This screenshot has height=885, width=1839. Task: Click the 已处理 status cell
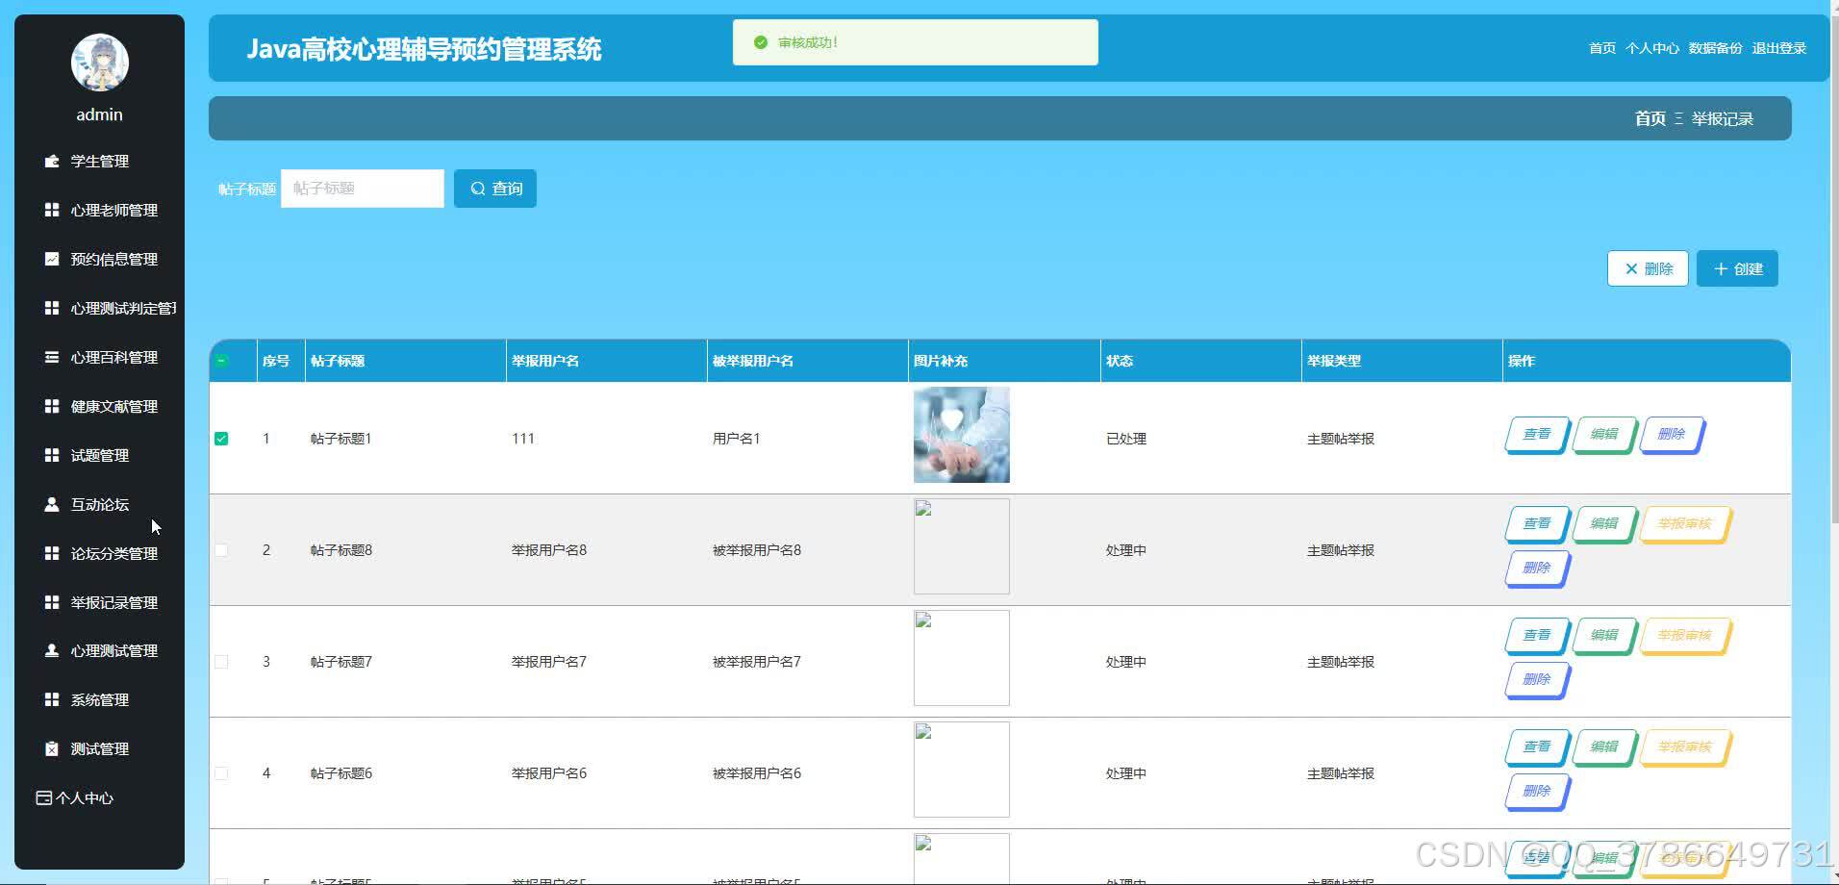[x=1126, y=439]
